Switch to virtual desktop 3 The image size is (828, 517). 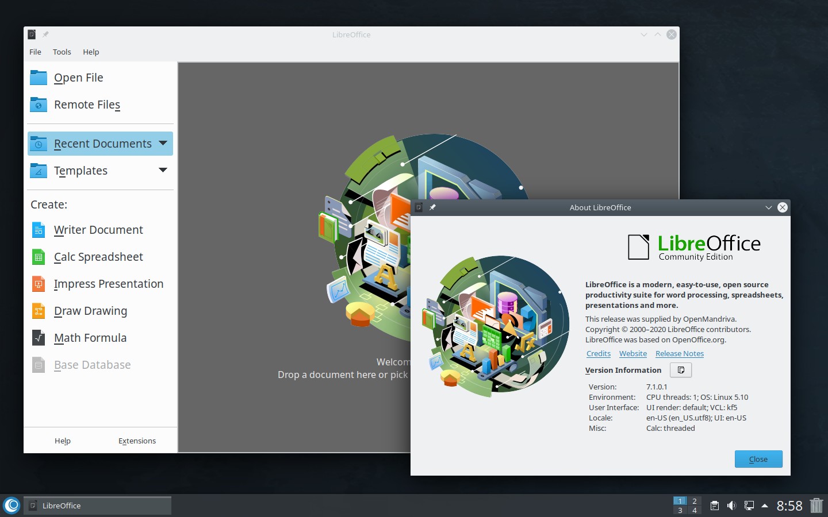pos(680,510)
